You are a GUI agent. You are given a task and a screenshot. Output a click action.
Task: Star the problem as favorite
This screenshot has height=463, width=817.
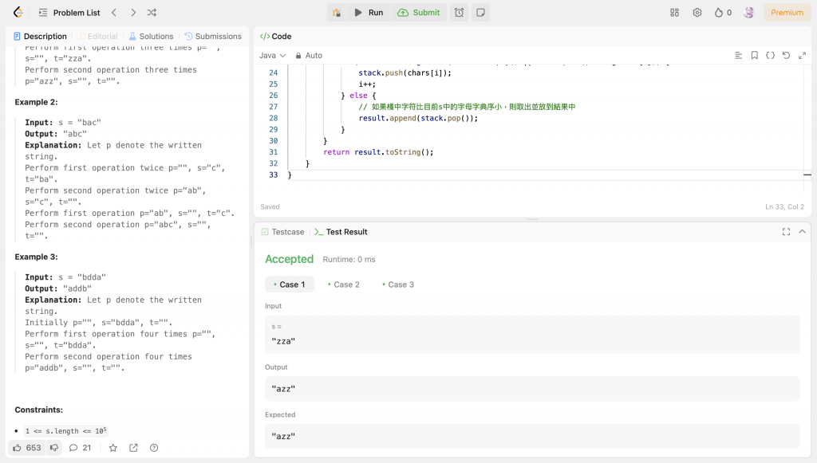[x=113, y=448]
